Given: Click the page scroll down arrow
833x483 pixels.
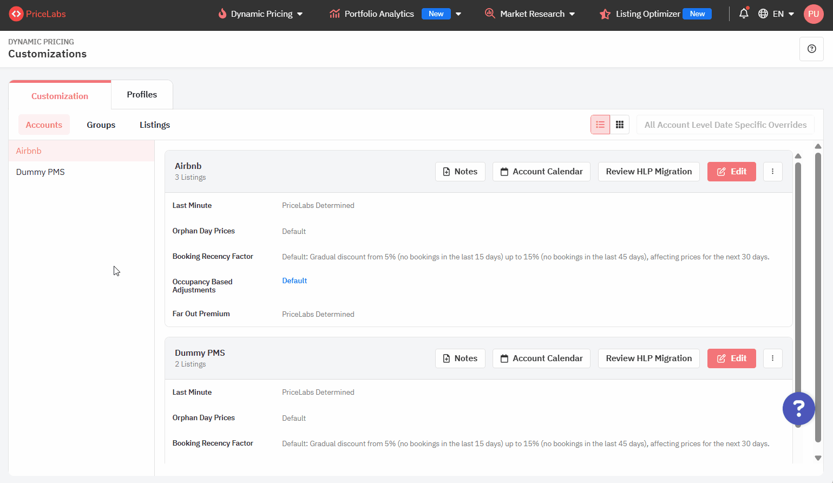Looking at the screenshot, I should pyautogui.click(x=818, y=458).
